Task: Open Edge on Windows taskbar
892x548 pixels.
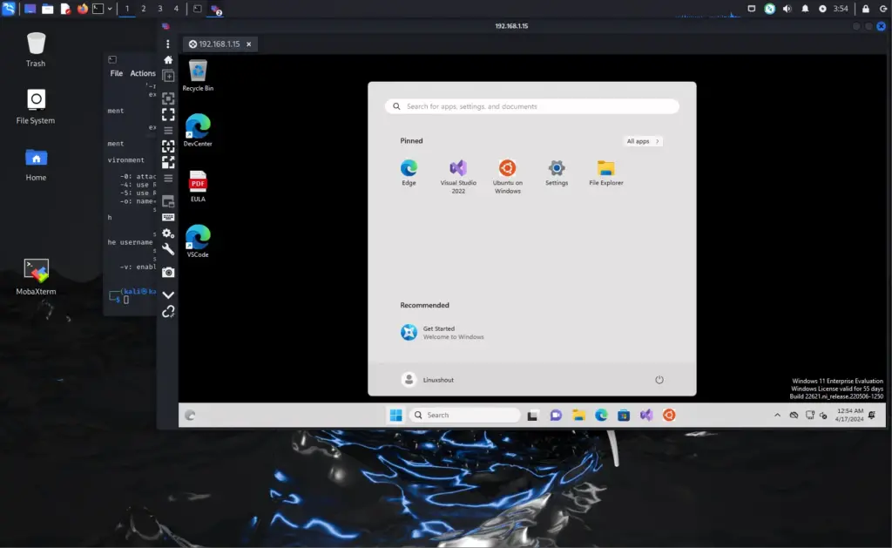Action: [601, 416]
